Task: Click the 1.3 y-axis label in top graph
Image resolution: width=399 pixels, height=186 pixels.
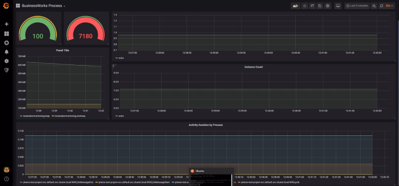Action: point(115,15)
